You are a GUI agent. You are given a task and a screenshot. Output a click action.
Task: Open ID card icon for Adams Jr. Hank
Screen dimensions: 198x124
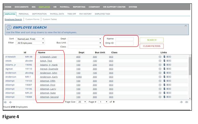(169, 65)
